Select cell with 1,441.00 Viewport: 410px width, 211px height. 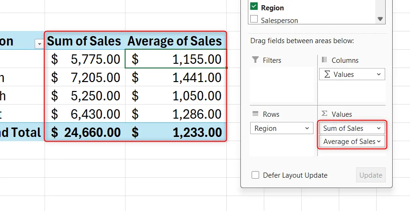(x=175, y=77)
